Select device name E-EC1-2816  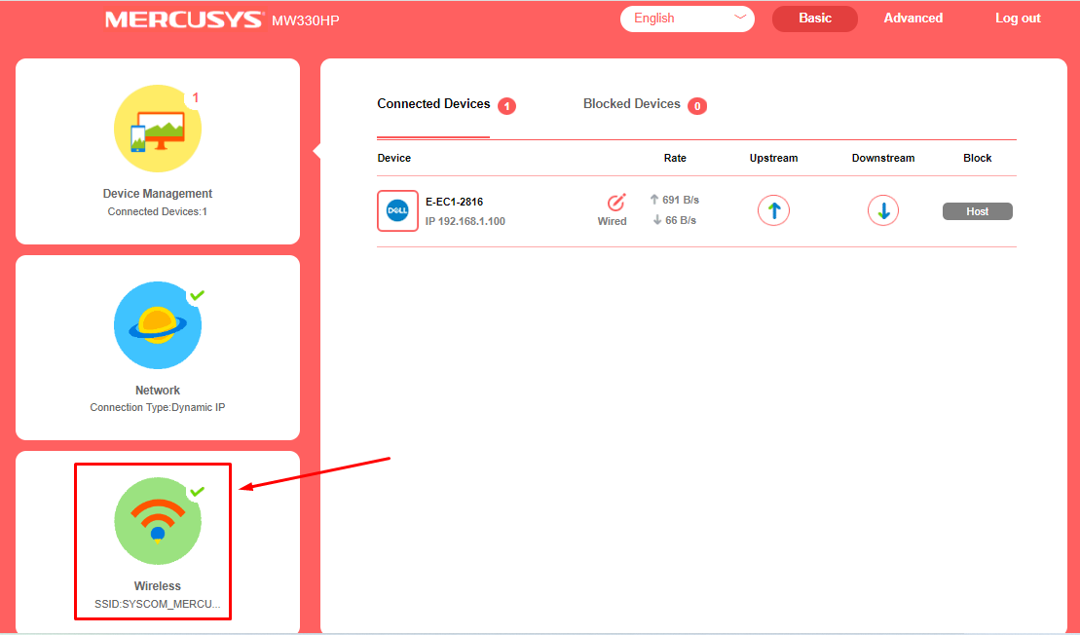(x=454, y=202)
